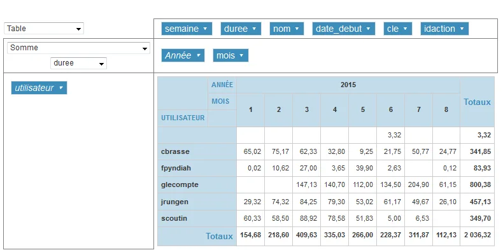Click the ANNÉE header label
Image resolution: width=503 pixels, height=250 pixels.
click(x=222, y=85)
